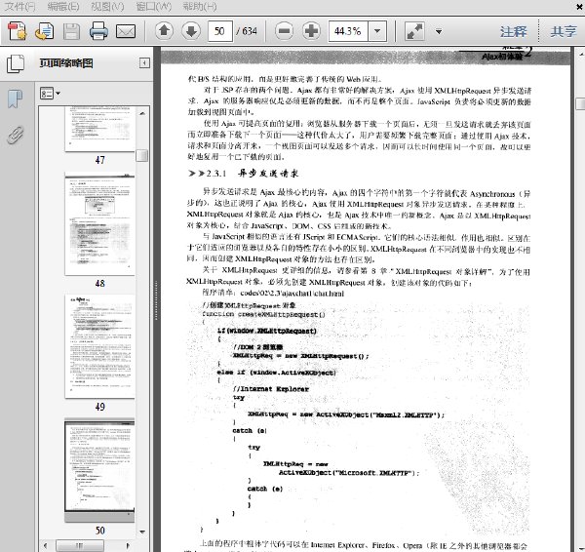Select the page 50 thumbnail
The width and height of the screenshot is (585, 552).
point(99,469)
